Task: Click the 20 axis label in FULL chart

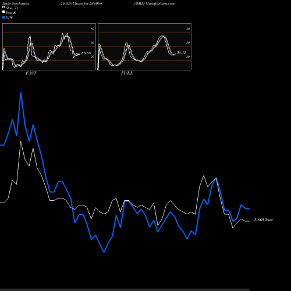Action: point(188,56)
